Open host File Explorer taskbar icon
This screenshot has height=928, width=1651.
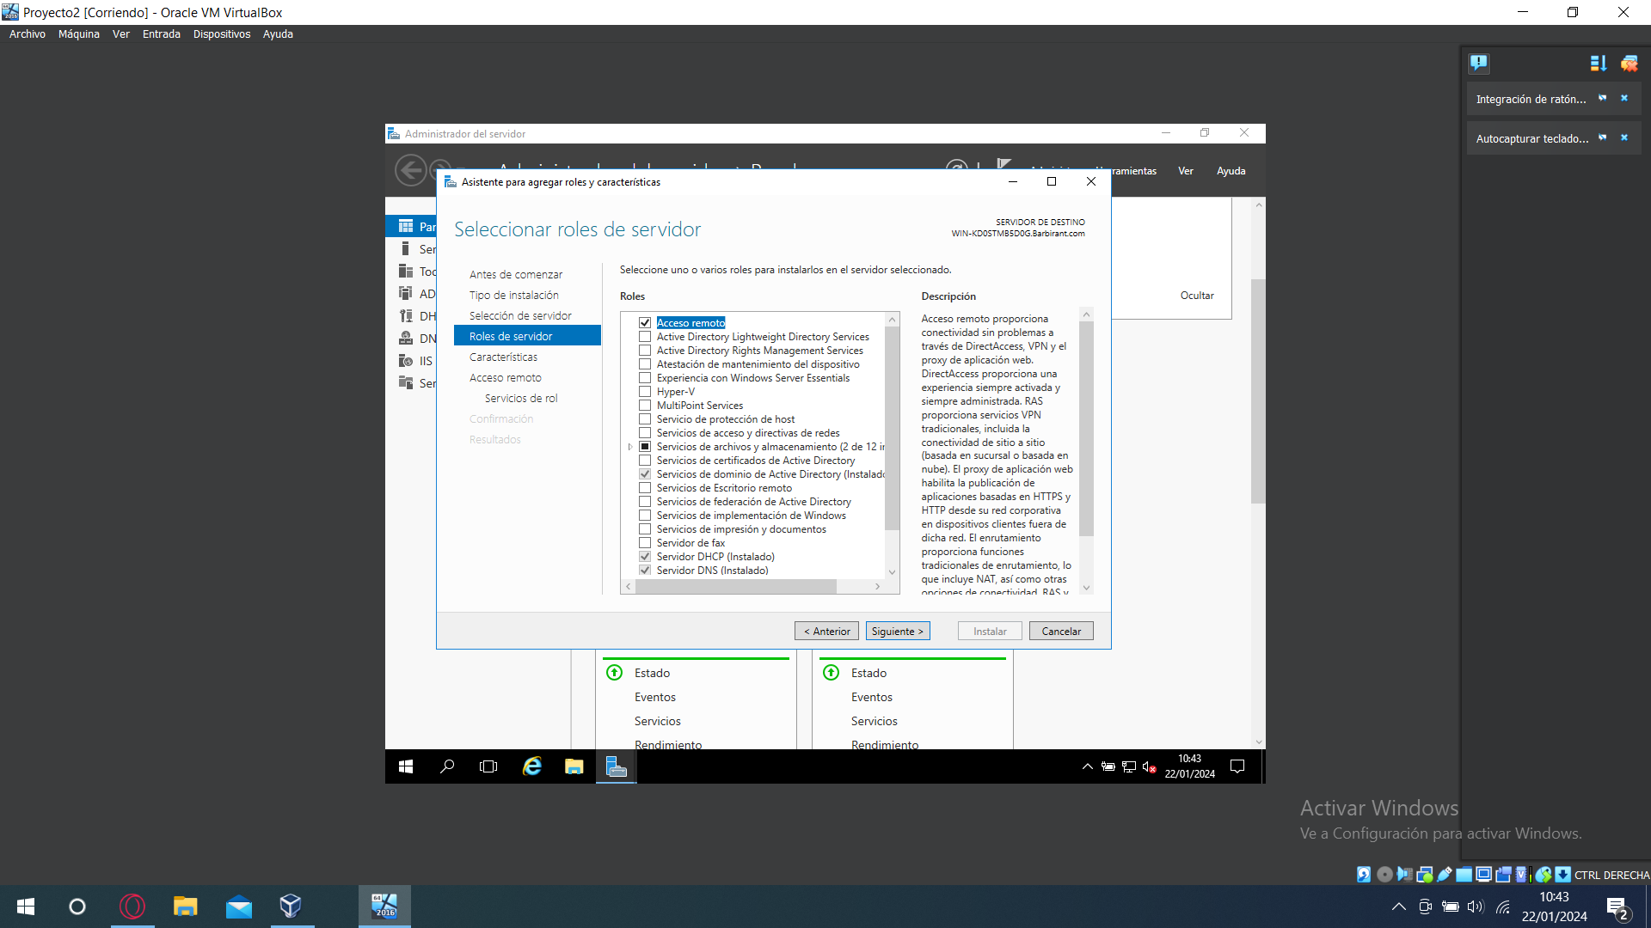[x=185, y=907]
